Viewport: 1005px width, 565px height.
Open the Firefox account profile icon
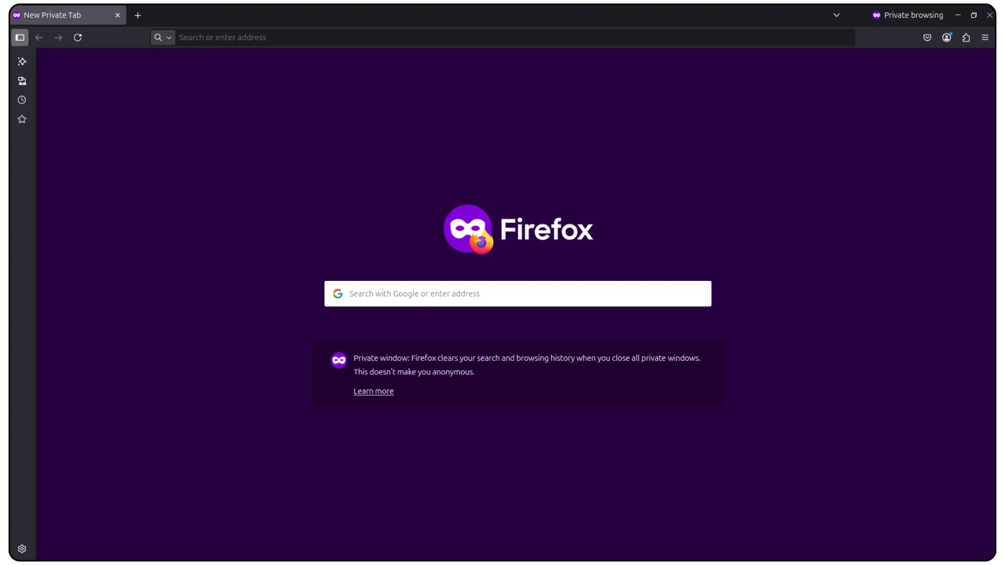click(x=947, y=38)
